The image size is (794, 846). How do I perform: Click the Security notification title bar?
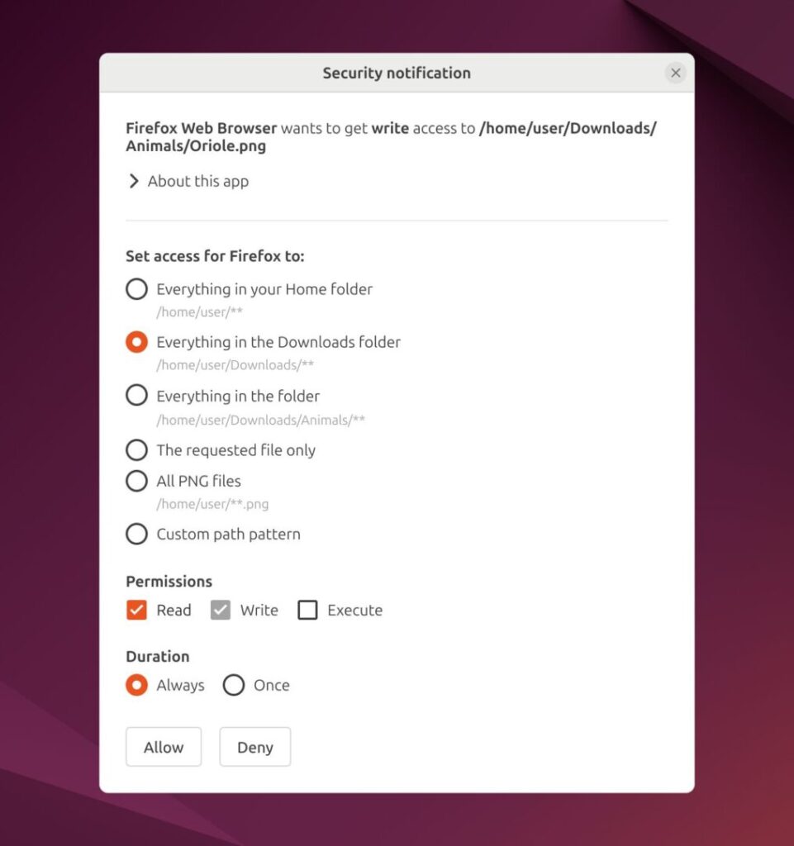(397, 73)
